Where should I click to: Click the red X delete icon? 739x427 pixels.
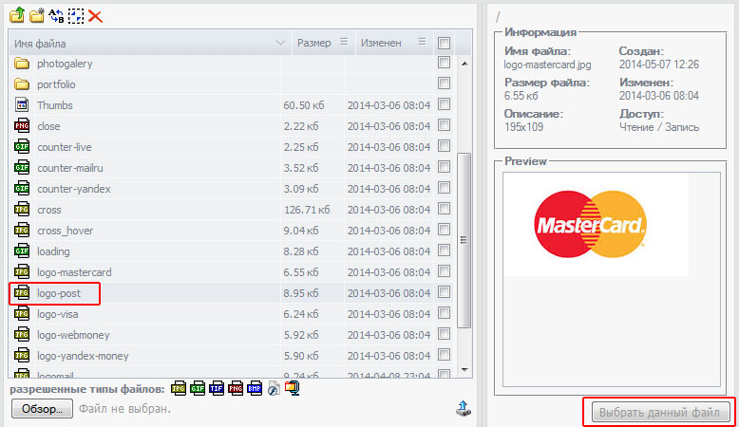(x=95, y=16)
